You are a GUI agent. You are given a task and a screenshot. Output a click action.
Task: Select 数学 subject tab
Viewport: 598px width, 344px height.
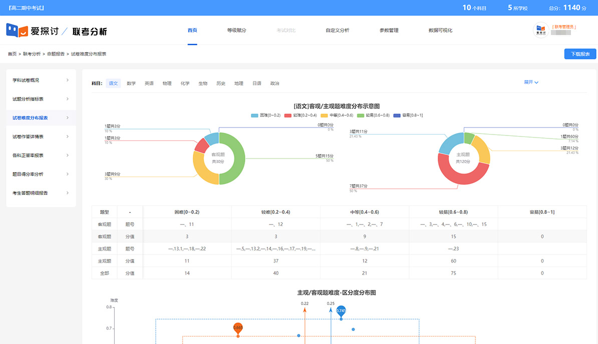click(131, 83)
